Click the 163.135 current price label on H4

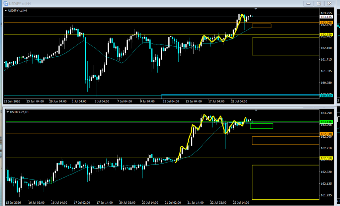point(326,17)
